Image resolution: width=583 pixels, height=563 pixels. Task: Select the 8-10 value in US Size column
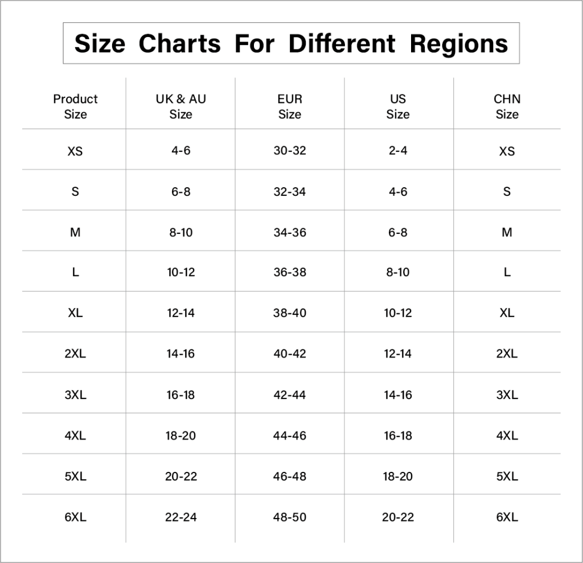(398, 272)
